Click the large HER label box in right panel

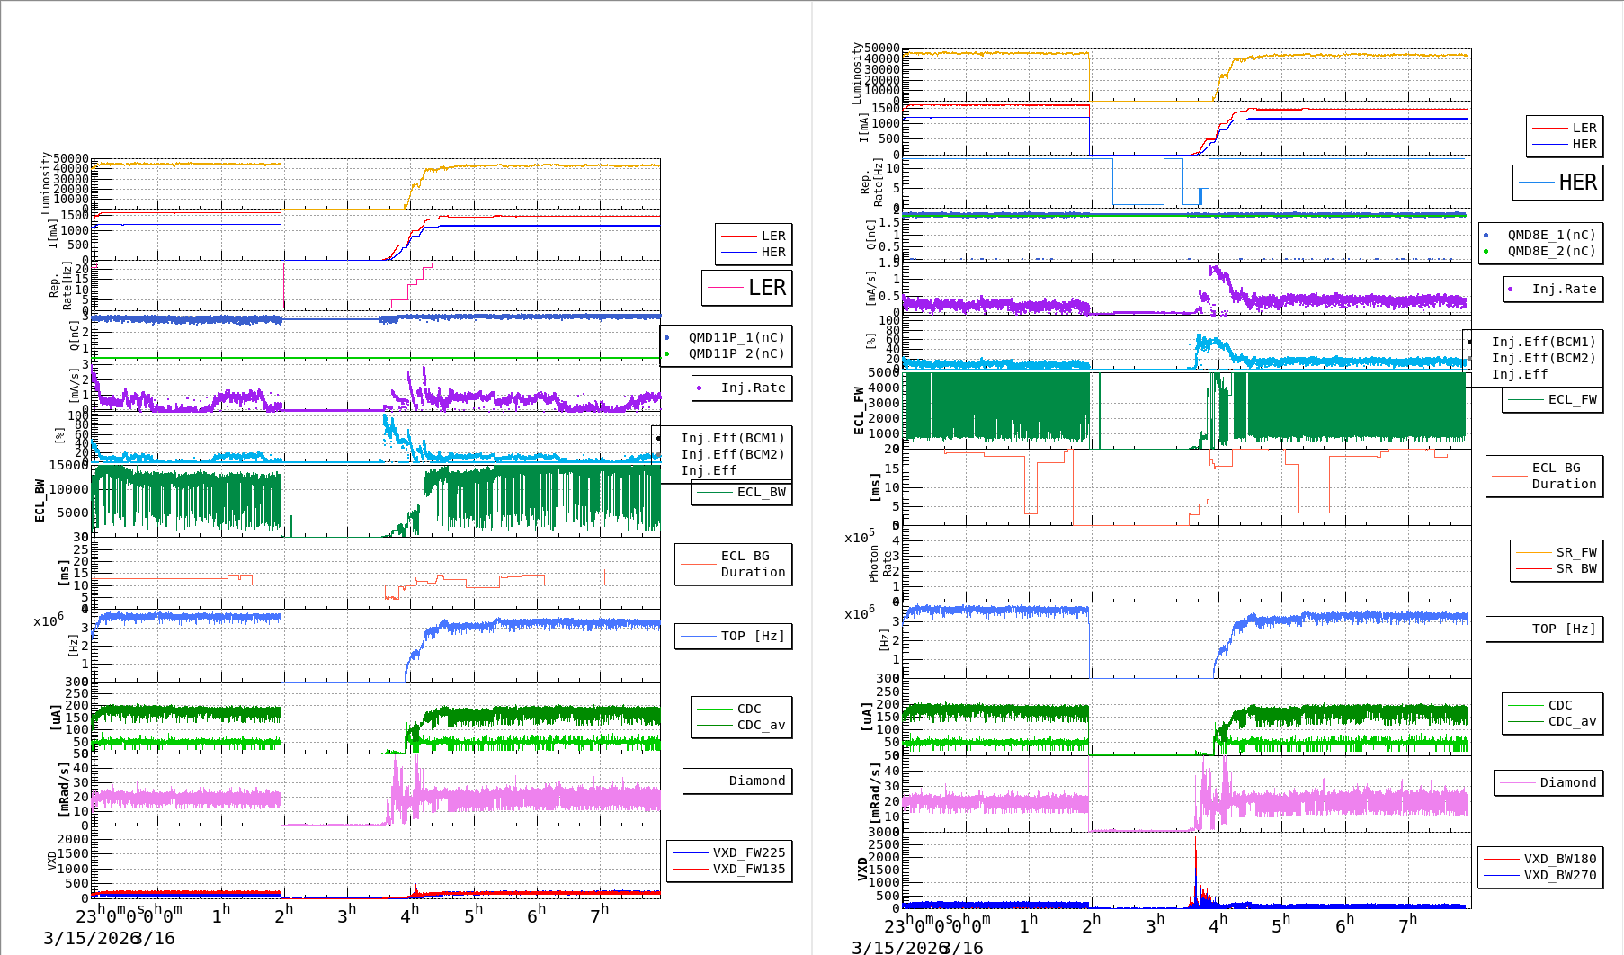point(1558,183)
